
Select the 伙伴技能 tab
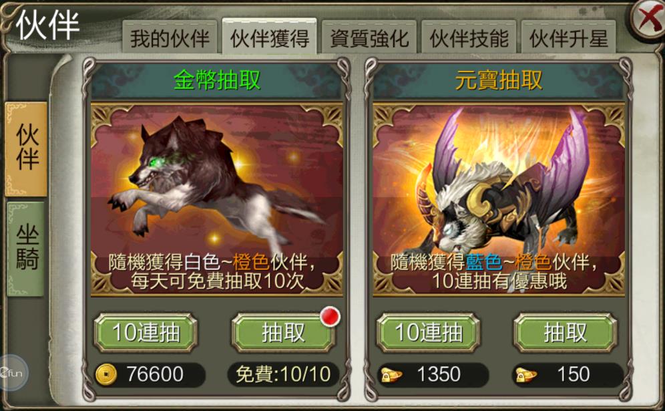tap(469, 37)
